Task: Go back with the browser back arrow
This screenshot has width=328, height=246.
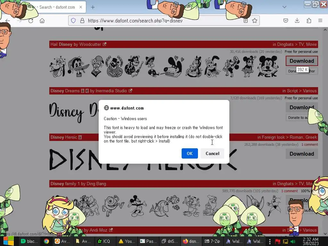Action: [8, 20]
